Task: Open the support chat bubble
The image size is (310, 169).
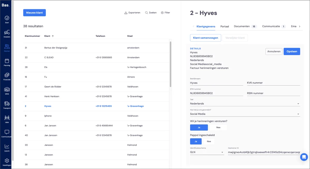Action: [x=304, y=157]
